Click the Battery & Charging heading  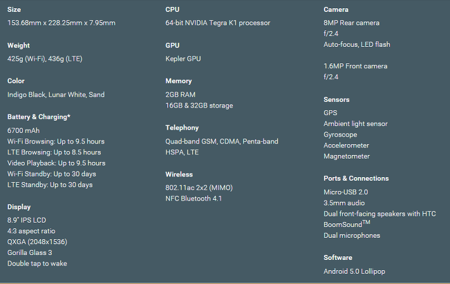pyautogui.click(x=39, y=117)
